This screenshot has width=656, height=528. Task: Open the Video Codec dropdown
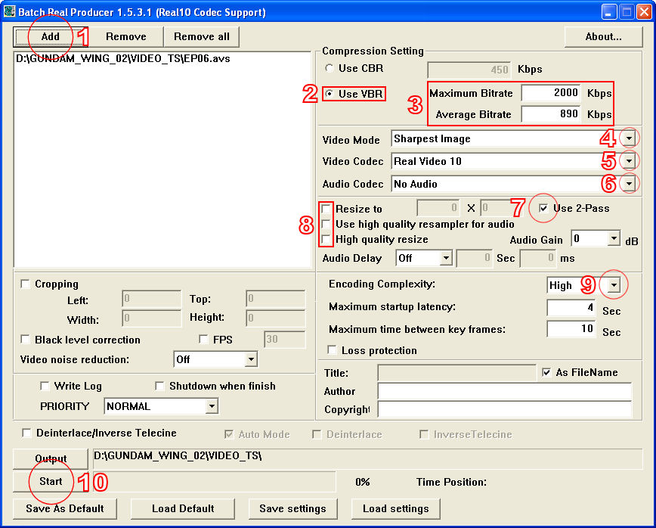[x=630, y=161]
